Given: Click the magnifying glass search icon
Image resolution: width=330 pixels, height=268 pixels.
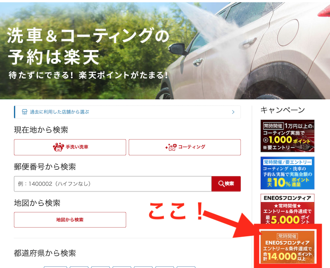Looking at the screenshot, I should click(x=221, y=184).
